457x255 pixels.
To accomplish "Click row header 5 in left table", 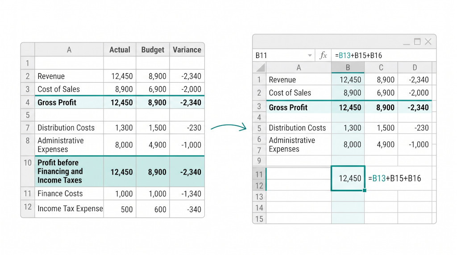I will coord(28,115).
